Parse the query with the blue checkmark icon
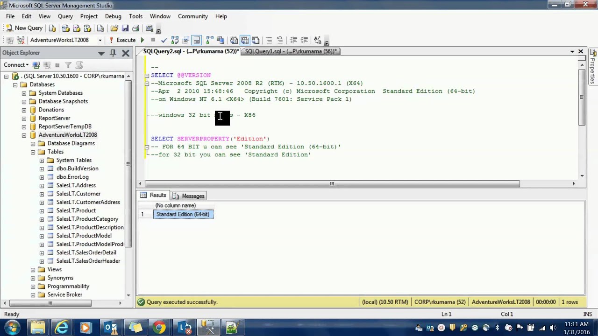This screenshot has width=598, height=336. pos(164,40)
